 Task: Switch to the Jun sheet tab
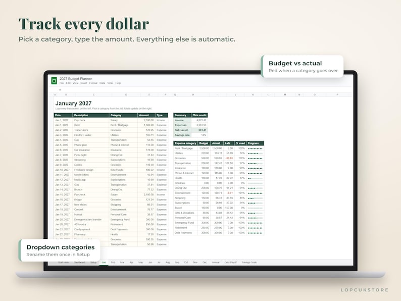pos(150,263)
